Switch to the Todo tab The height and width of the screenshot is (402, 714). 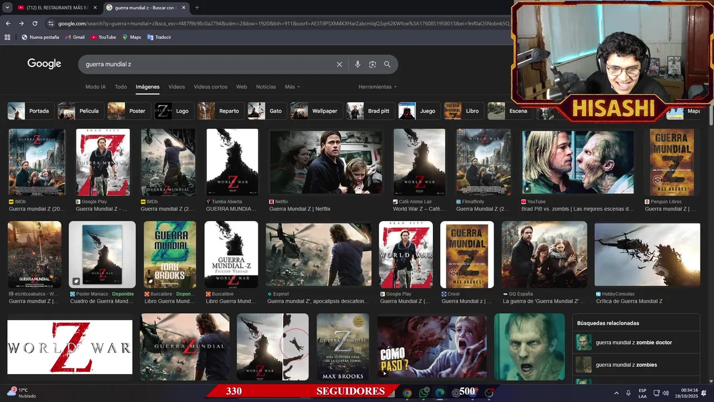click(121, 87)
